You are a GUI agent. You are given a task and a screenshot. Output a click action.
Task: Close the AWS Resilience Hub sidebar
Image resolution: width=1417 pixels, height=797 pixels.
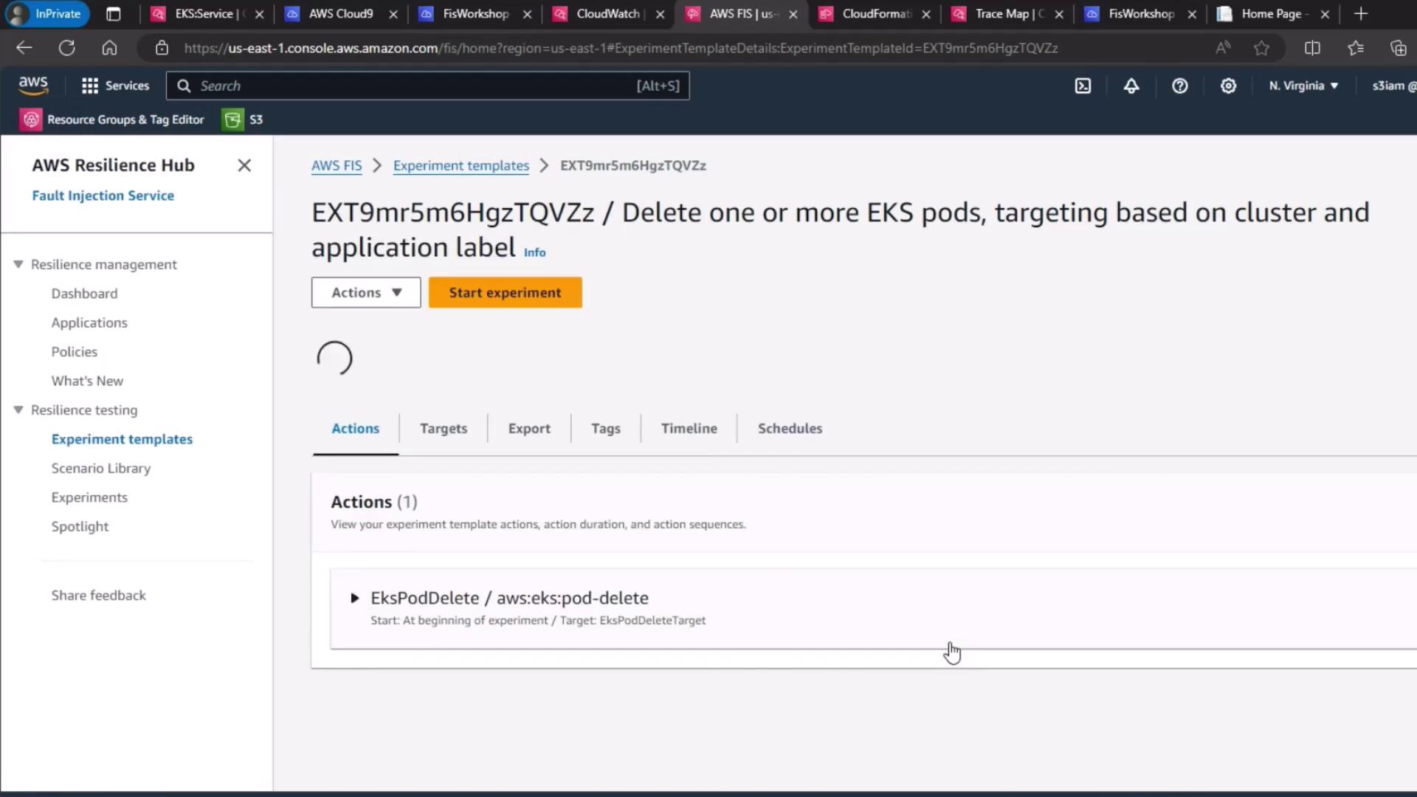244,165
